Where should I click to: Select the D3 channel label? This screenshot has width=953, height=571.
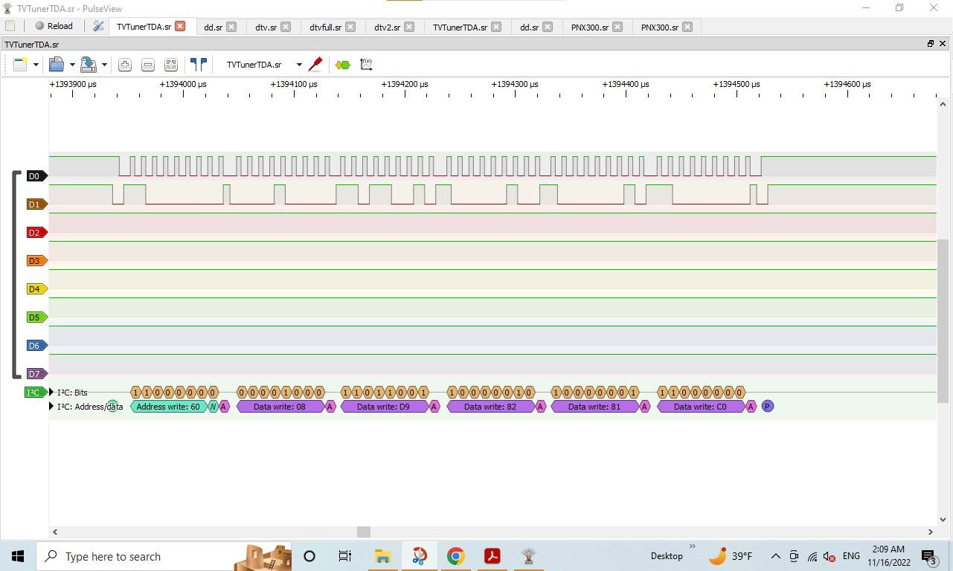[36, 261]
